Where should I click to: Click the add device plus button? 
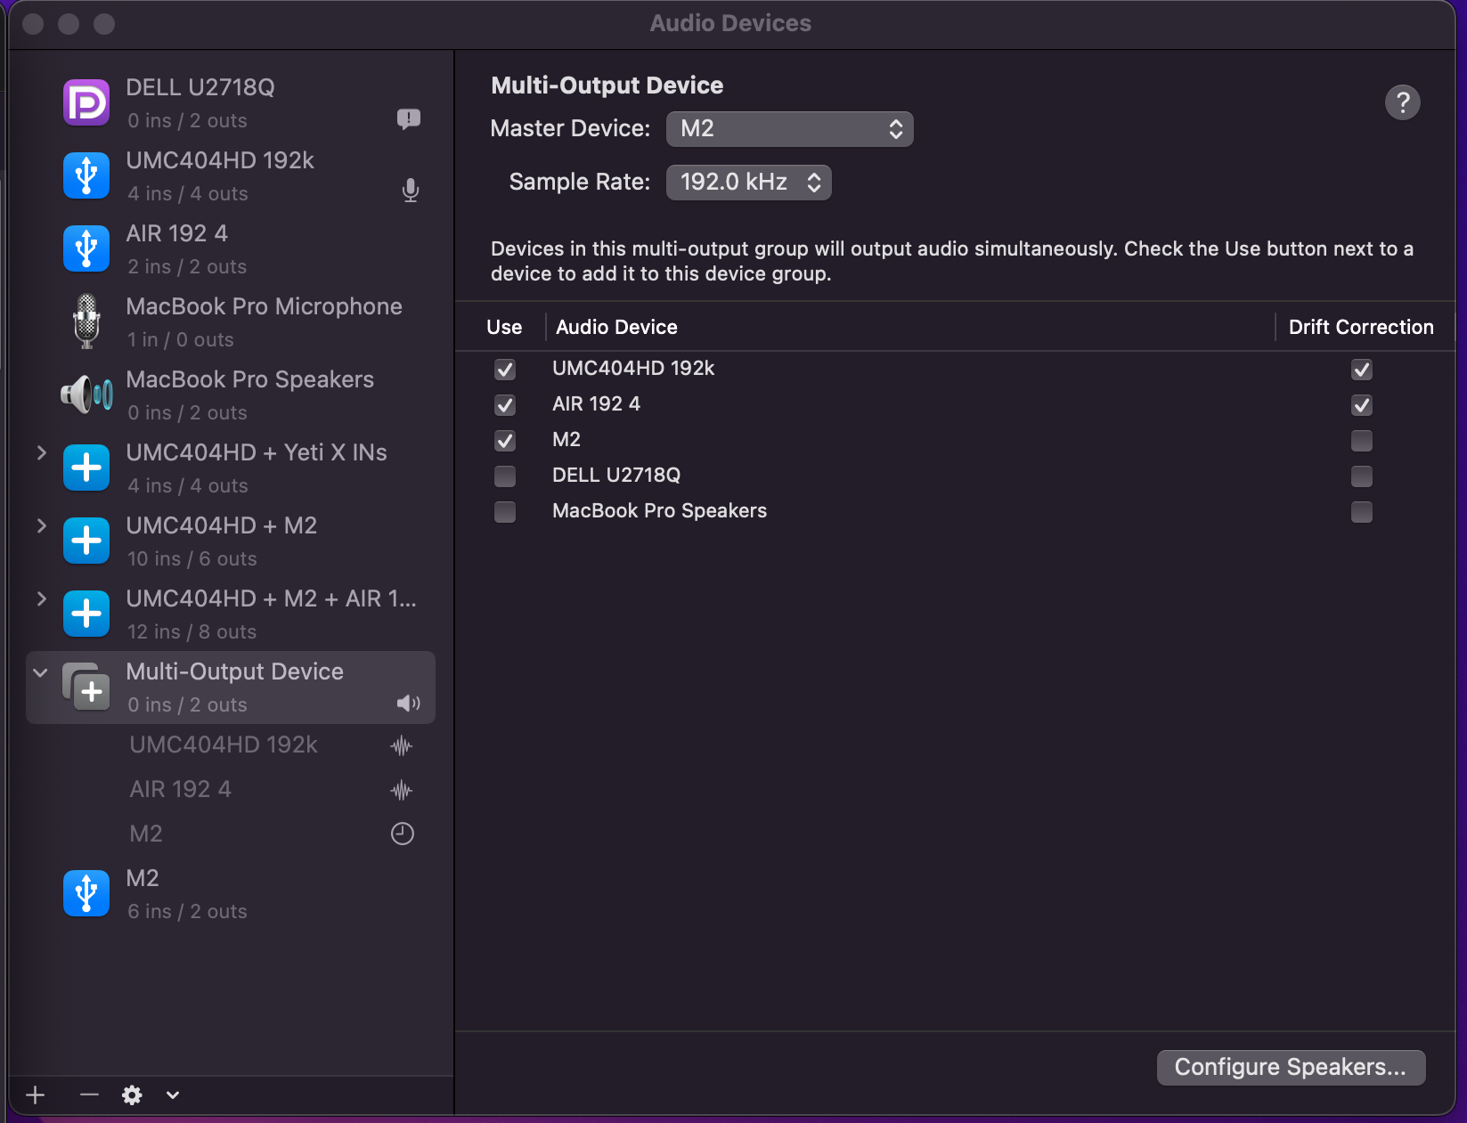tap(36, 1095)
